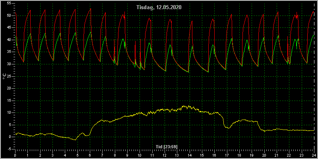Click yellow curve peak near hour 13.5
This screenshot has height=159, width=318.
184,106
